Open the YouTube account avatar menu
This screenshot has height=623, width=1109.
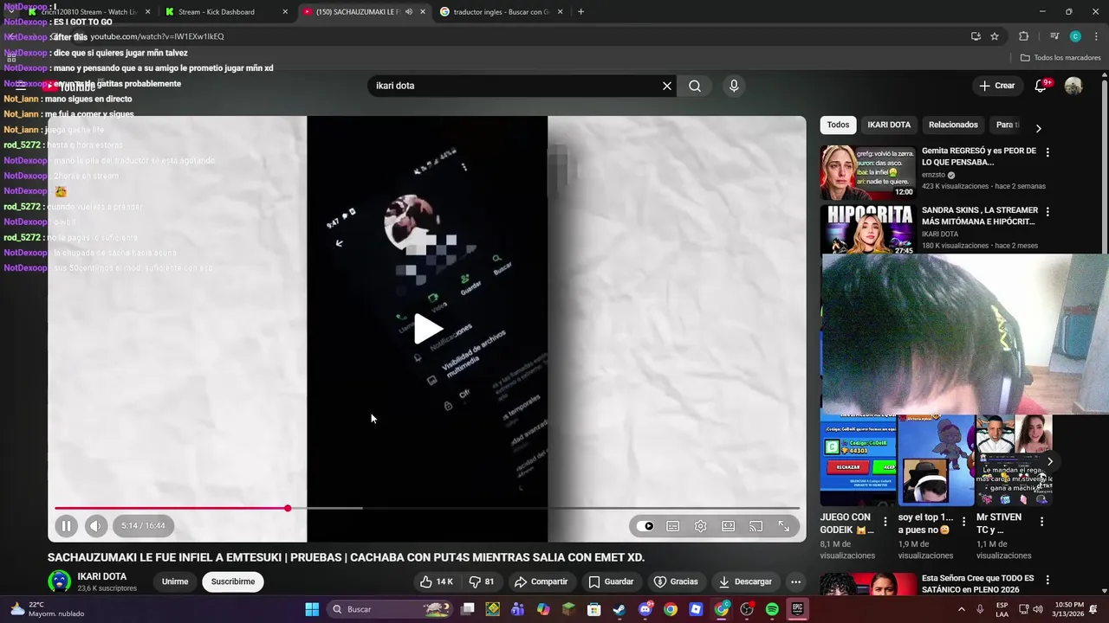pos(1073,86)
